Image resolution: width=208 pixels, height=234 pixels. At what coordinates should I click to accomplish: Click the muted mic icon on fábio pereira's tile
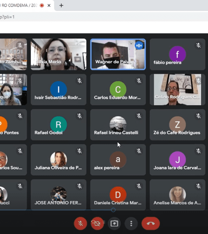click(x=198, y=45)
